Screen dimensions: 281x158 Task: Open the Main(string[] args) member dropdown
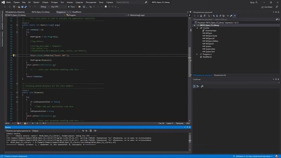[x=157, y=15]
